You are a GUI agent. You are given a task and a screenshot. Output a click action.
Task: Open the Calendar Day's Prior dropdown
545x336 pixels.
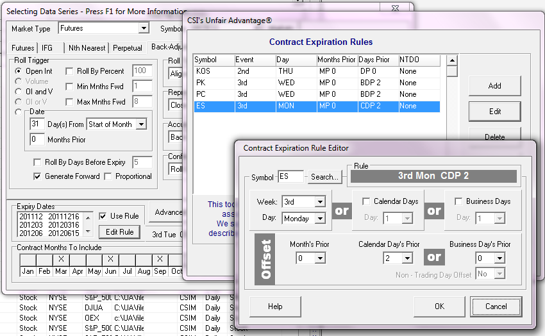407,258
